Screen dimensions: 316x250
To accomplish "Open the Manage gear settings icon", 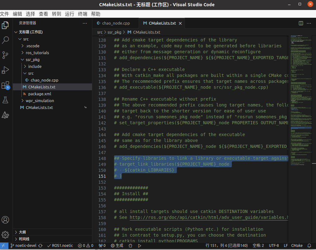I will (5, 235).
